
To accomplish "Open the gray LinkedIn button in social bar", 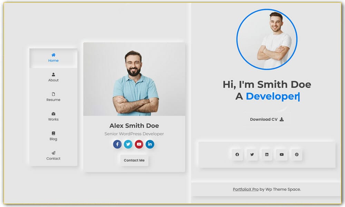I will pyautogui.click(x=267, y=155).
